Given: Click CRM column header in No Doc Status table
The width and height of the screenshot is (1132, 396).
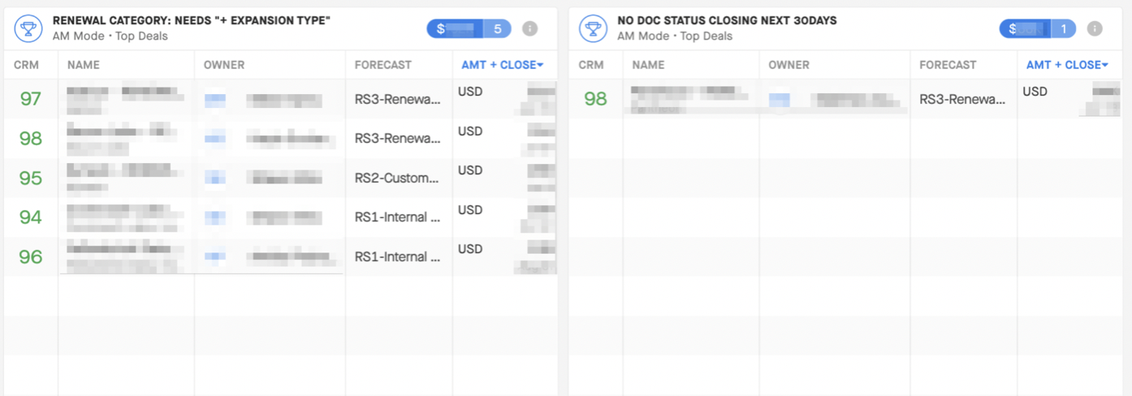Looking at the screenshot, I should (x=591, y=65).
